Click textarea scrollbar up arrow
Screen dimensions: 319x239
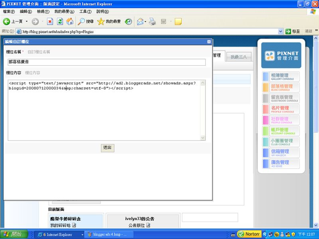click(x=203, y=83)
